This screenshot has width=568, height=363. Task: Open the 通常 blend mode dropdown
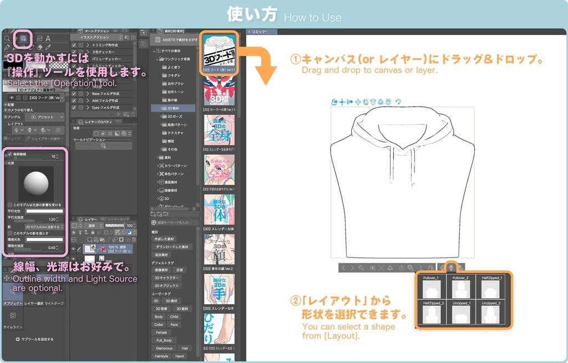click(94, 225)
